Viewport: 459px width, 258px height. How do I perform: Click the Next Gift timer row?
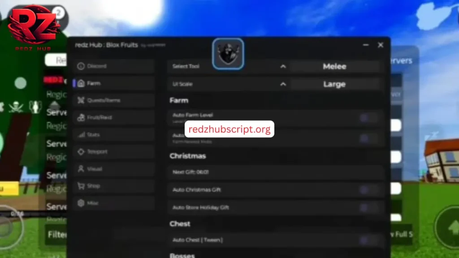pos(275,172)
